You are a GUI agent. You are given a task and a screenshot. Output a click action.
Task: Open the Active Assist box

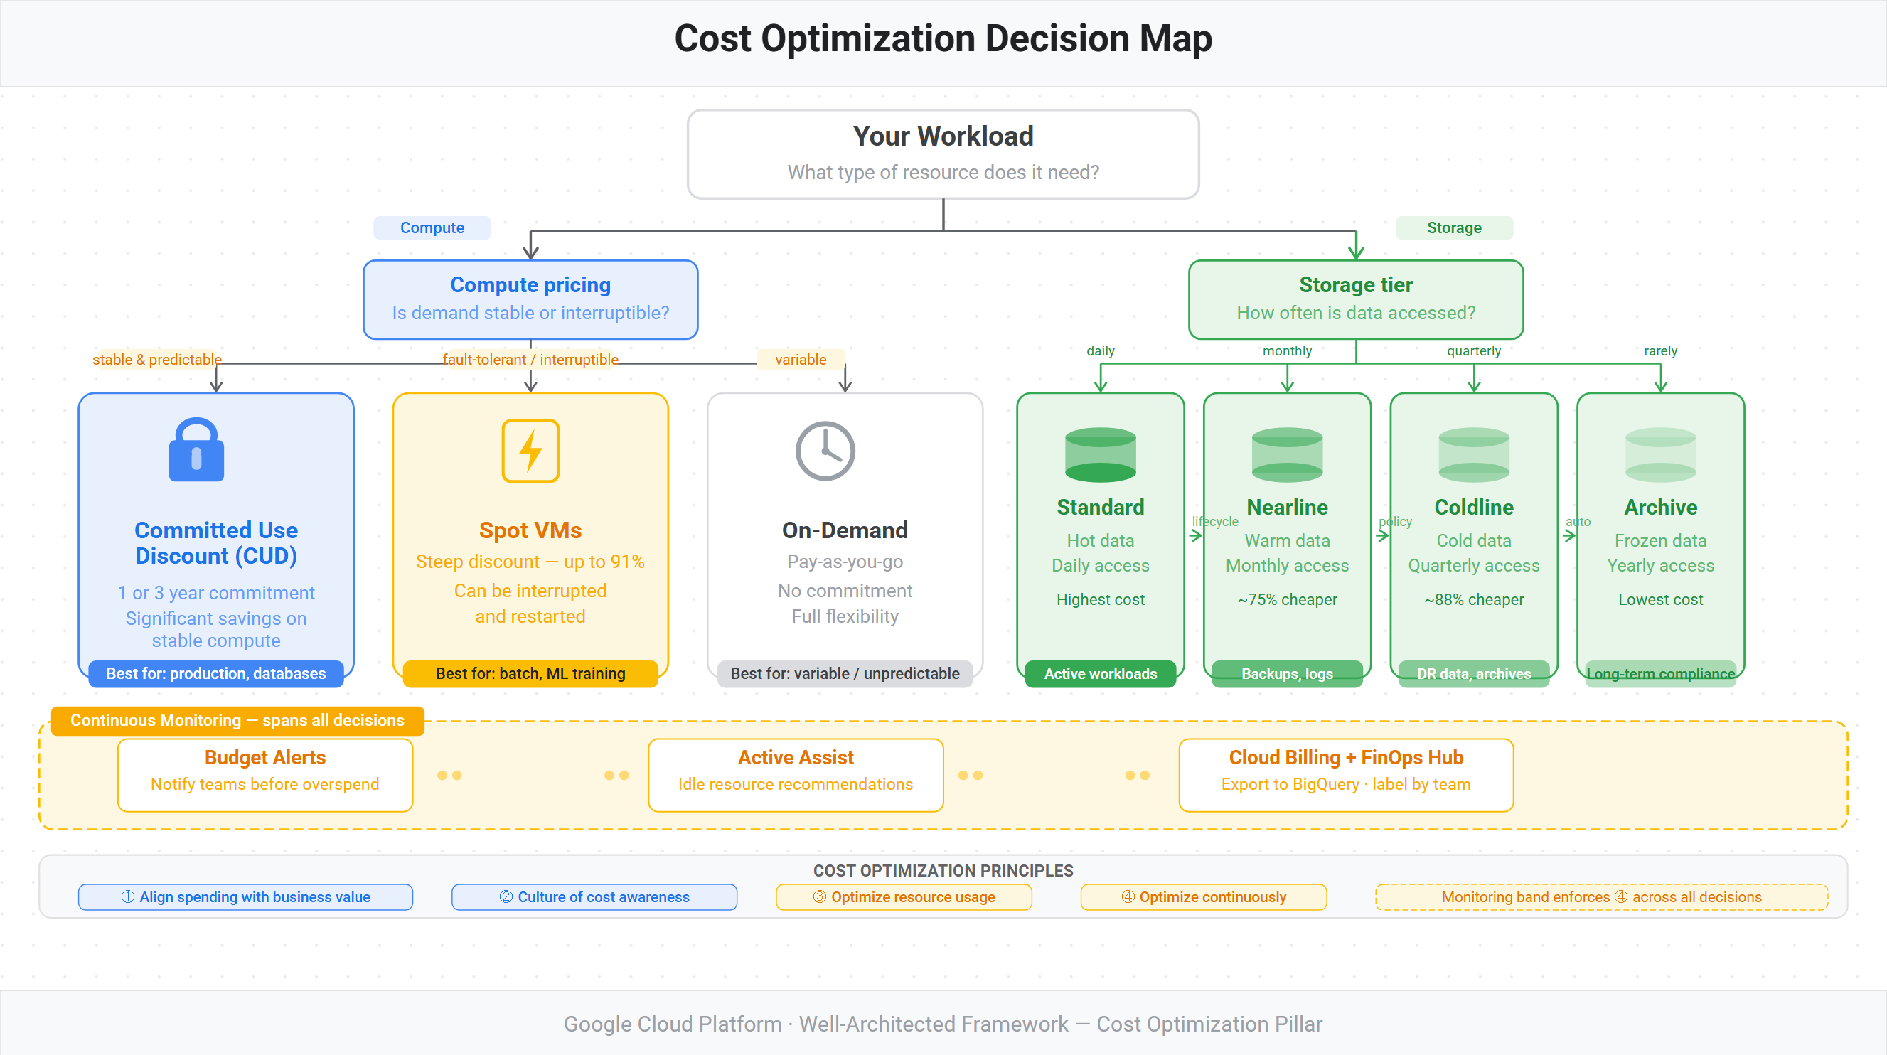click(796, 775)
